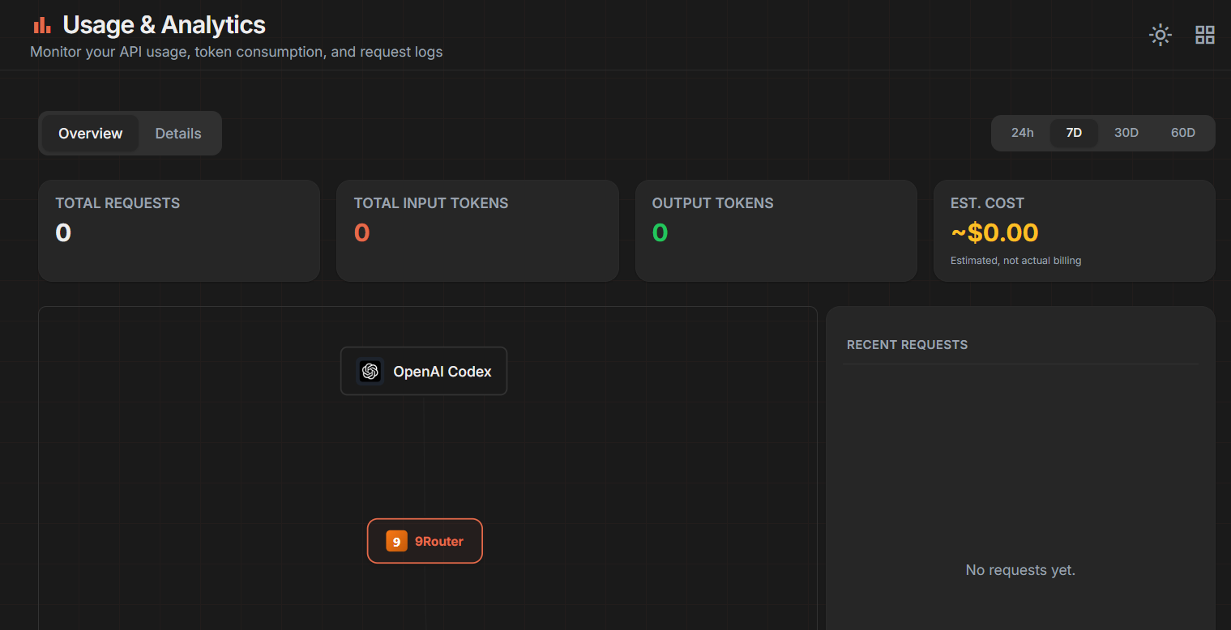Click the TOTAL REQUESTS label
The width and height of the screenshot is (1231, 630).
click(x=118, y=203)
